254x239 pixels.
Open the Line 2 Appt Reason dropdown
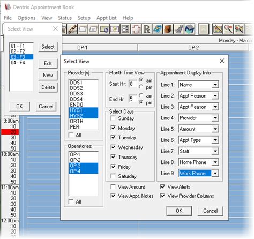215,96
